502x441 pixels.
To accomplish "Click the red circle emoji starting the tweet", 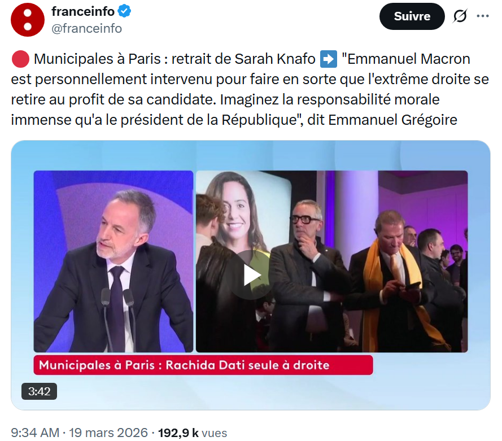I will [19, 59].
